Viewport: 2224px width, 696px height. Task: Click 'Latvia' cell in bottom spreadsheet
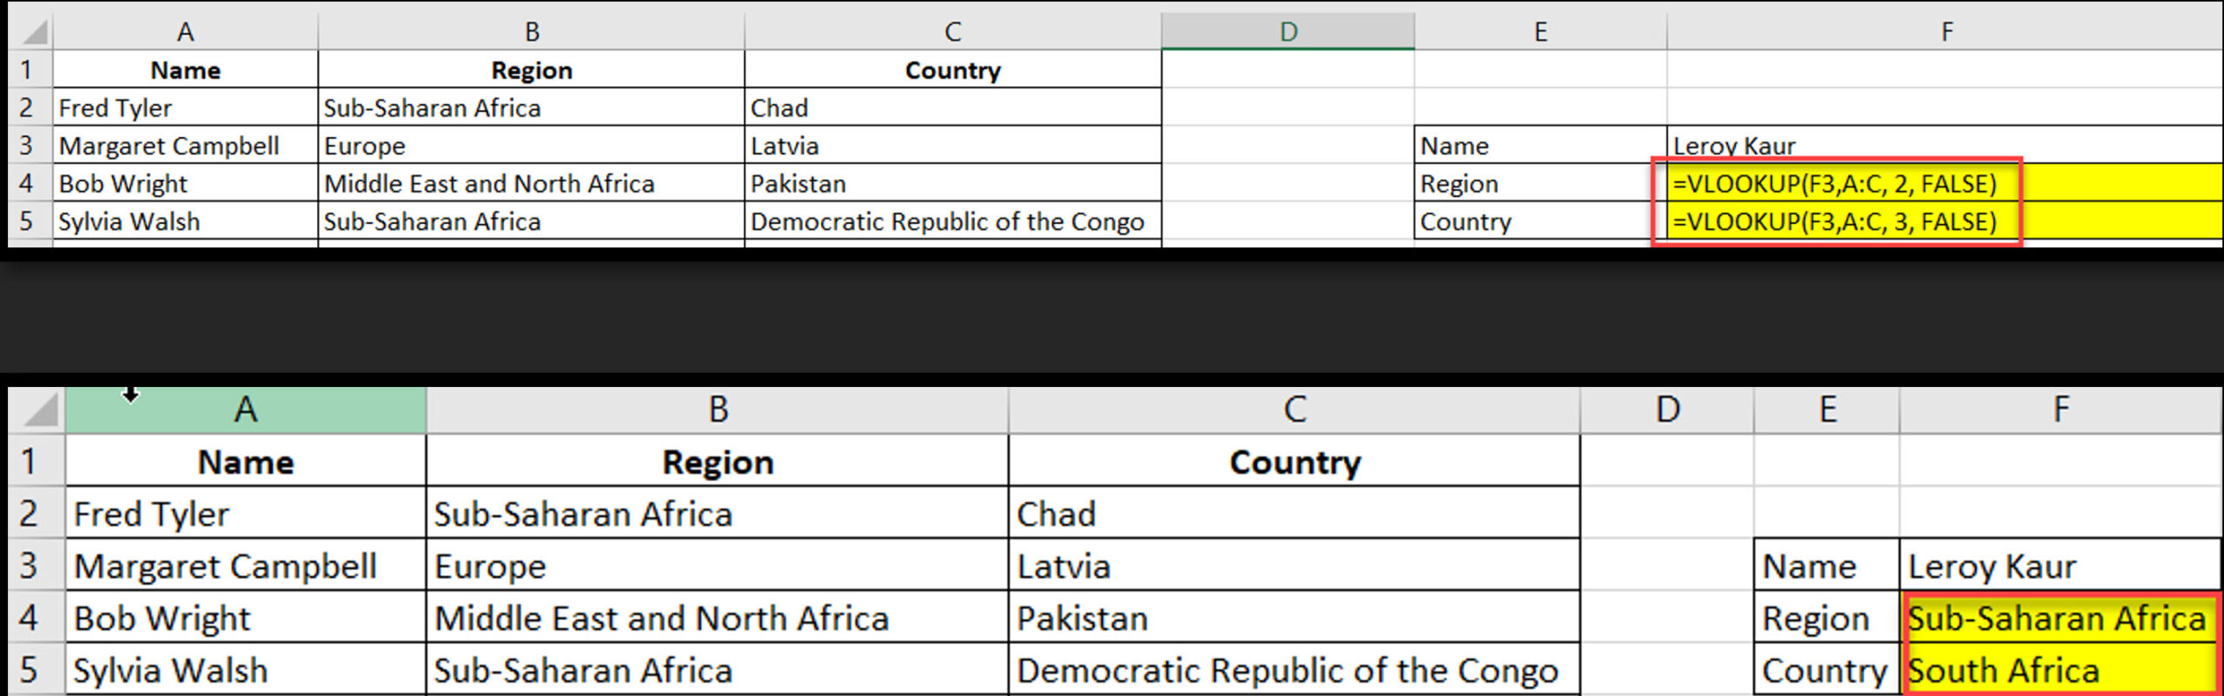(1294, 566)
